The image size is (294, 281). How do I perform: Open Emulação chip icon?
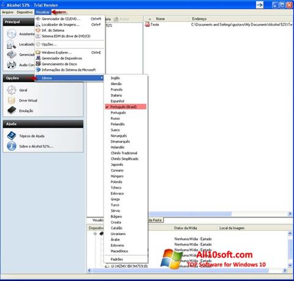pyautogui.click(x=12, y=110)
